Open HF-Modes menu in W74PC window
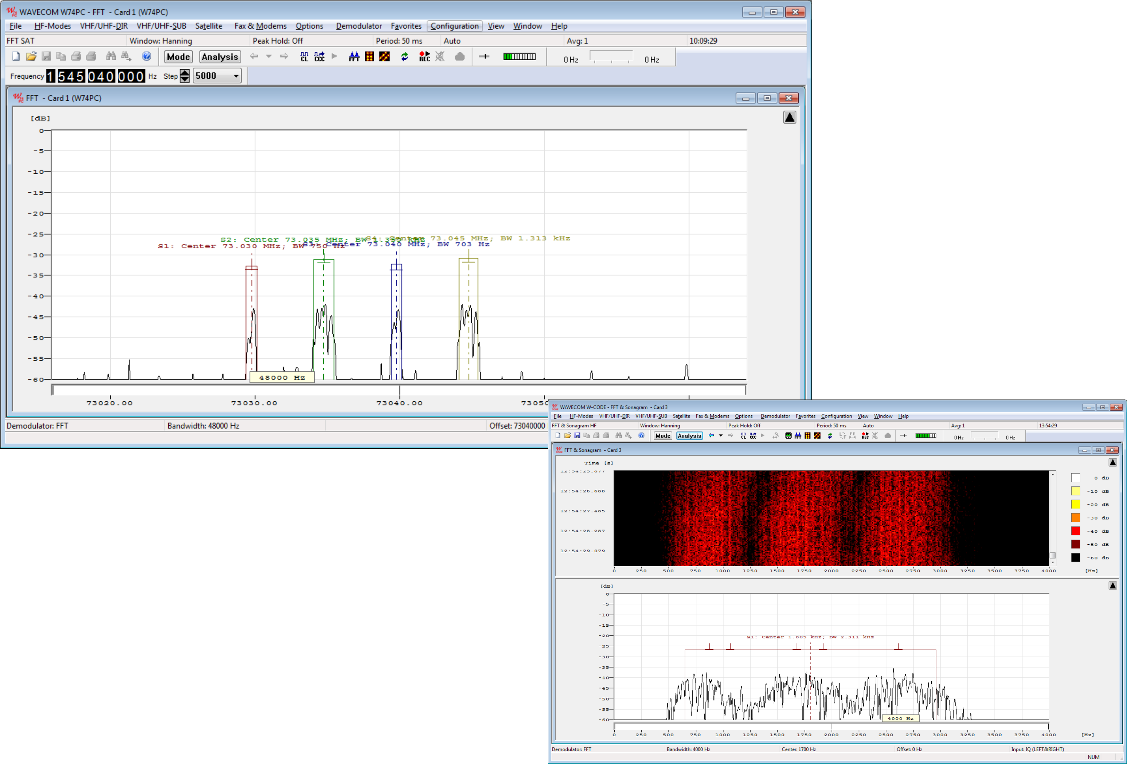This screenshot has height=764, width=1127. [52, 26]
